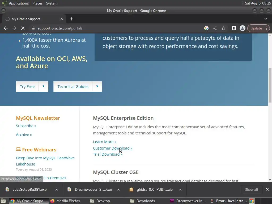Click the show desktop icon in taskbar
The height and width of the screenshot is (204, 272).
(3, 201)
